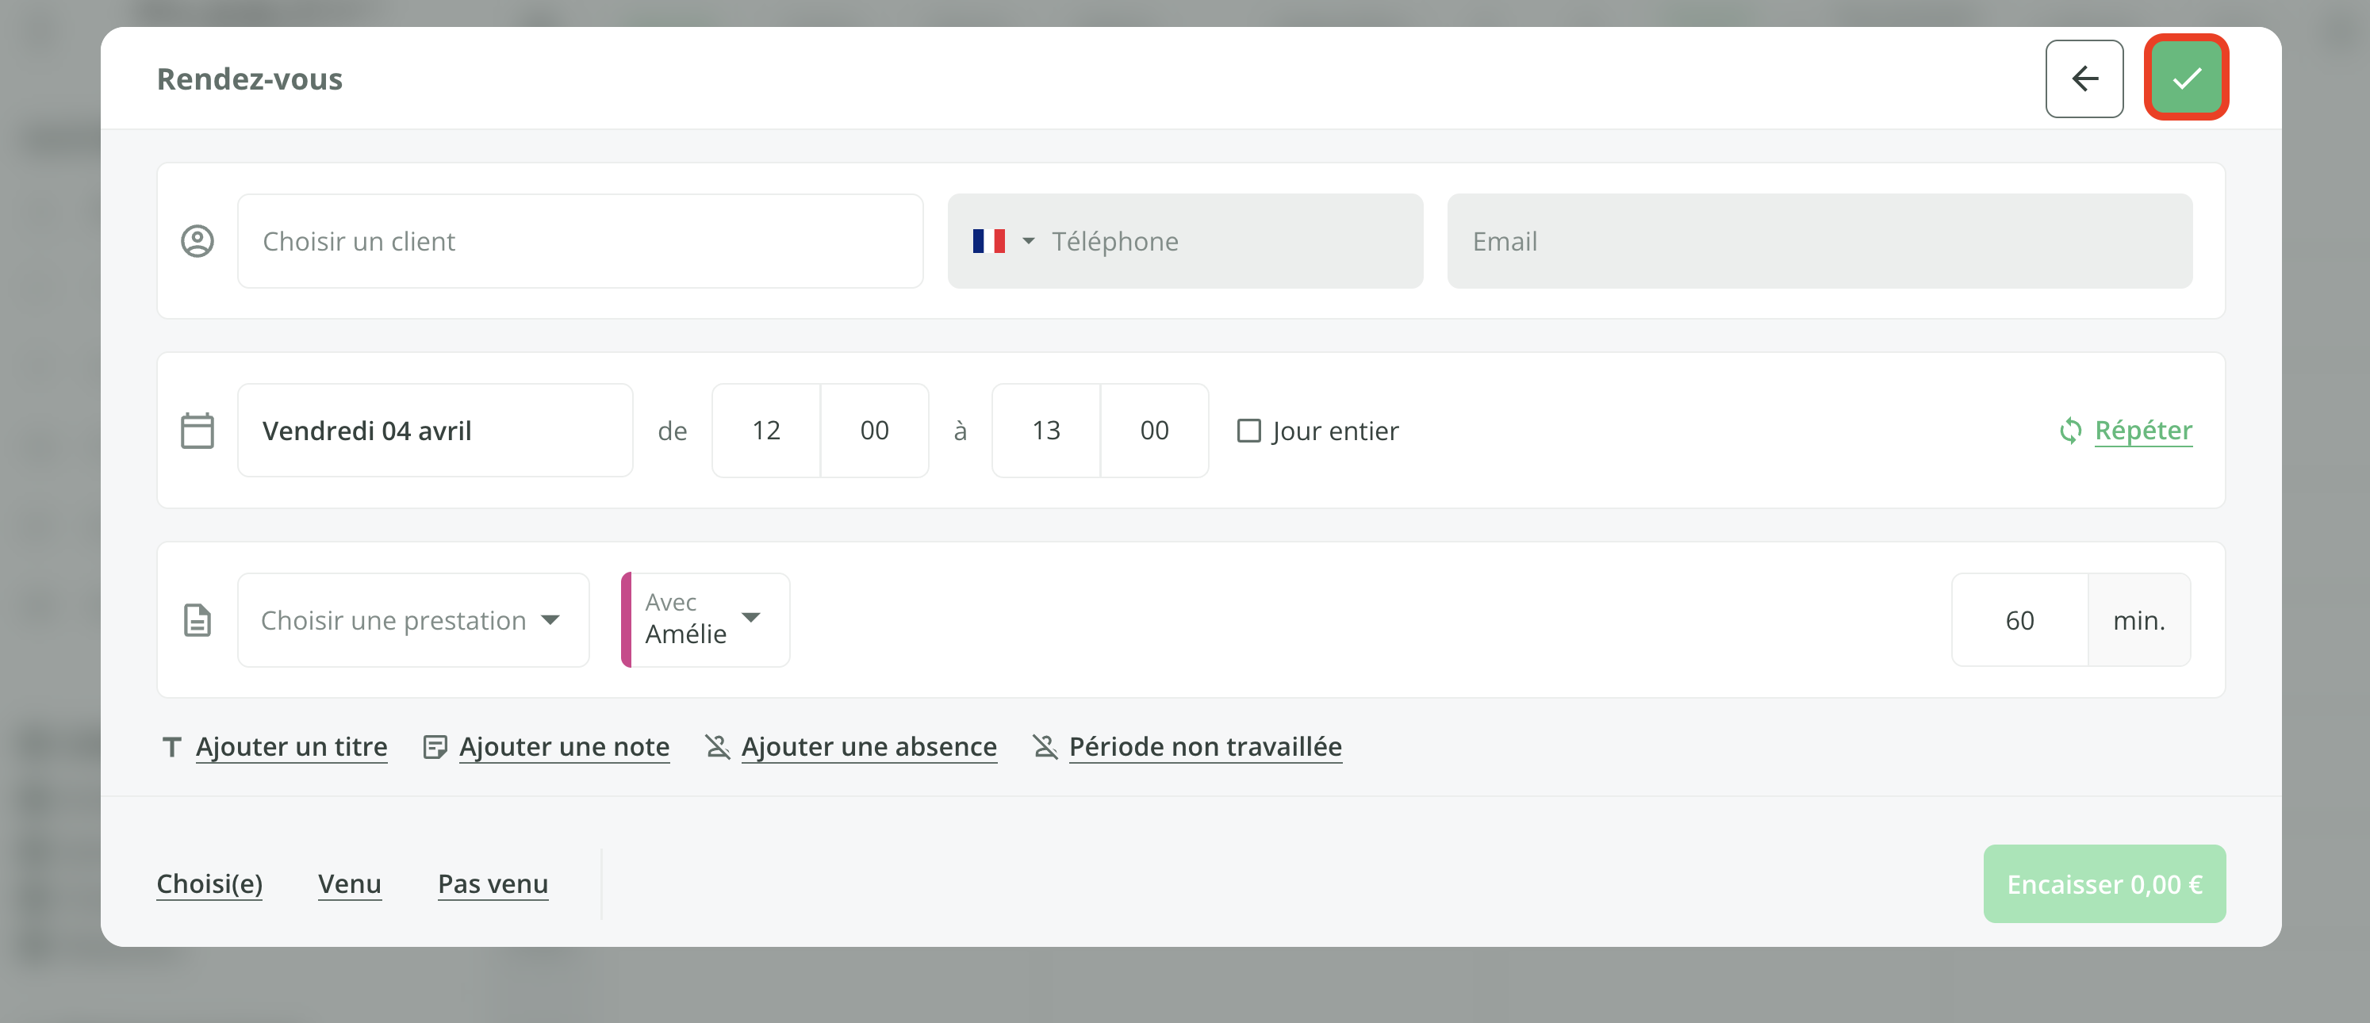Click the Répéter refresh icon

pos(2070,431)
